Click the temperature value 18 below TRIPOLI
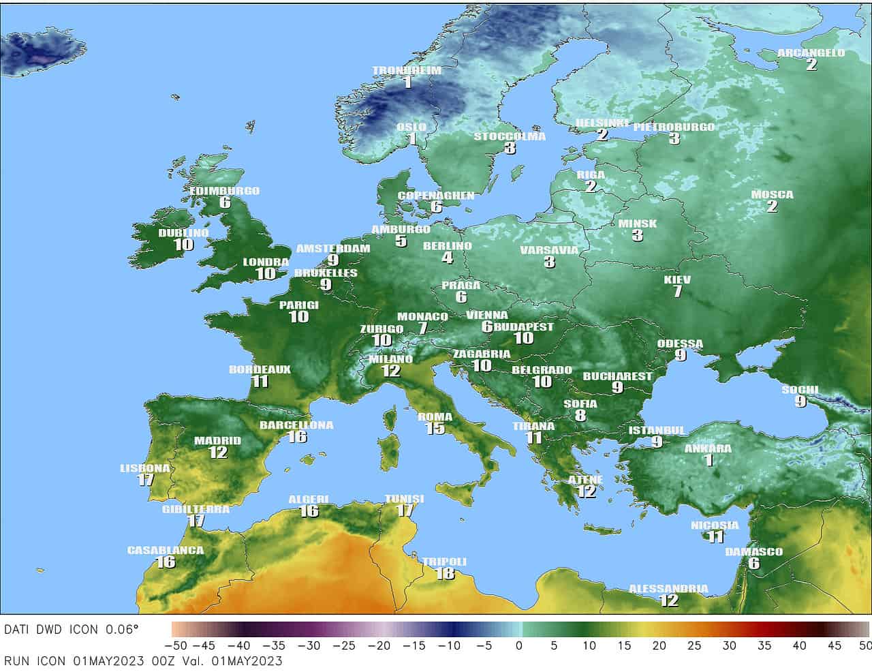Screen dimensions: 872x672 click(x=445, y=573)
